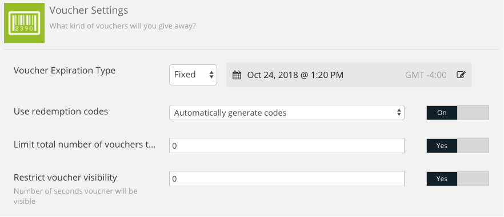Click the GMT -4:00 timezone text
The width and height of the screenshot is (504, 217).
426,75
